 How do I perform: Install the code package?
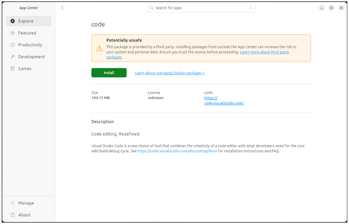click(x=109, y=73)
